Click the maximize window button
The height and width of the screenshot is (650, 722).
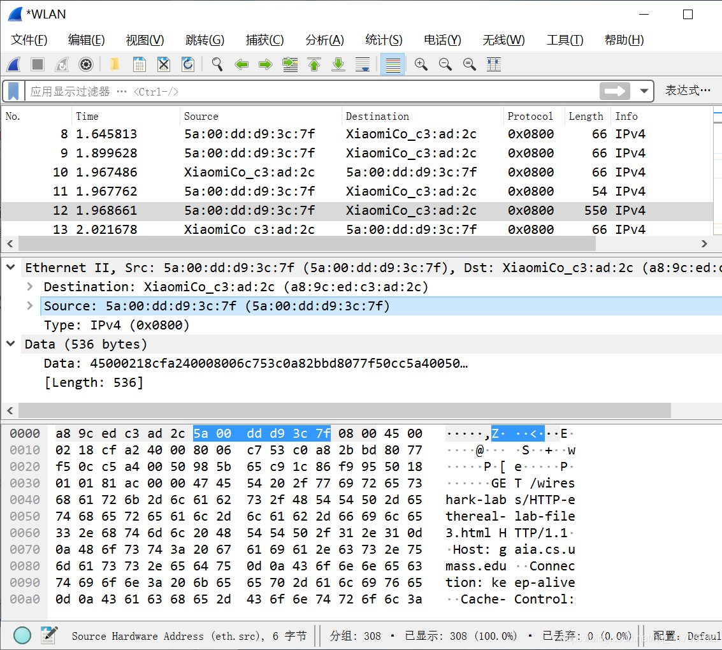[688, 15]
